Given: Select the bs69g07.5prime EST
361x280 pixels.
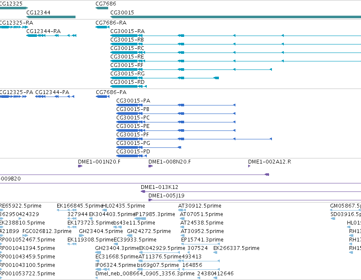Looking at the screenshot, I should [158, 270].
